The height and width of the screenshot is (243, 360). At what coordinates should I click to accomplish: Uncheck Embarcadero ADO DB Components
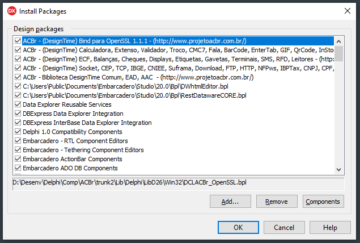click(x=18, y=168)
